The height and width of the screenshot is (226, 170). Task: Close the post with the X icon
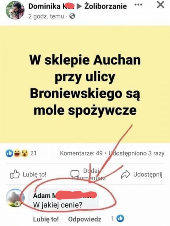pyautogui.click(x=161, y=5)
